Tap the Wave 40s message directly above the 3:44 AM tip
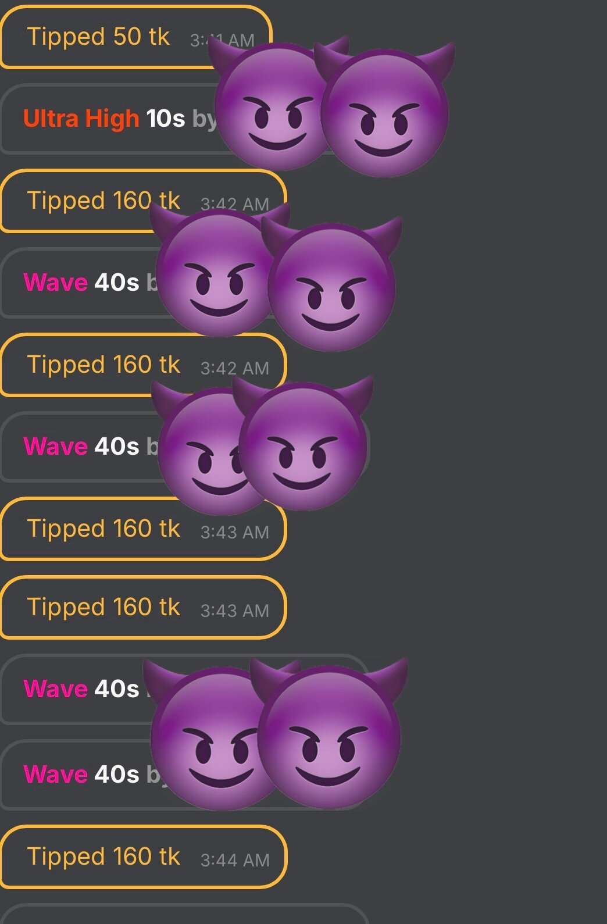Viewport: 607px width, 924px height. [185, 775]
